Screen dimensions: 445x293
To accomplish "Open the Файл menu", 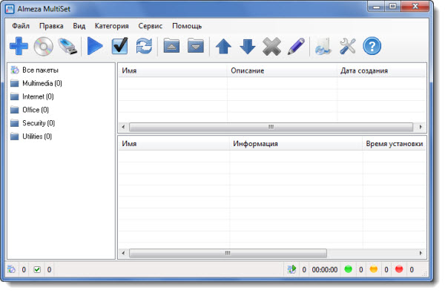I will (21, 26).
